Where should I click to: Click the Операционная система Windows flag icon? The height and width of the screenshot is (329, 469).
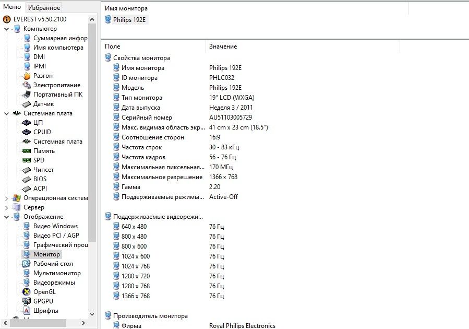click(x=17, y=198)
